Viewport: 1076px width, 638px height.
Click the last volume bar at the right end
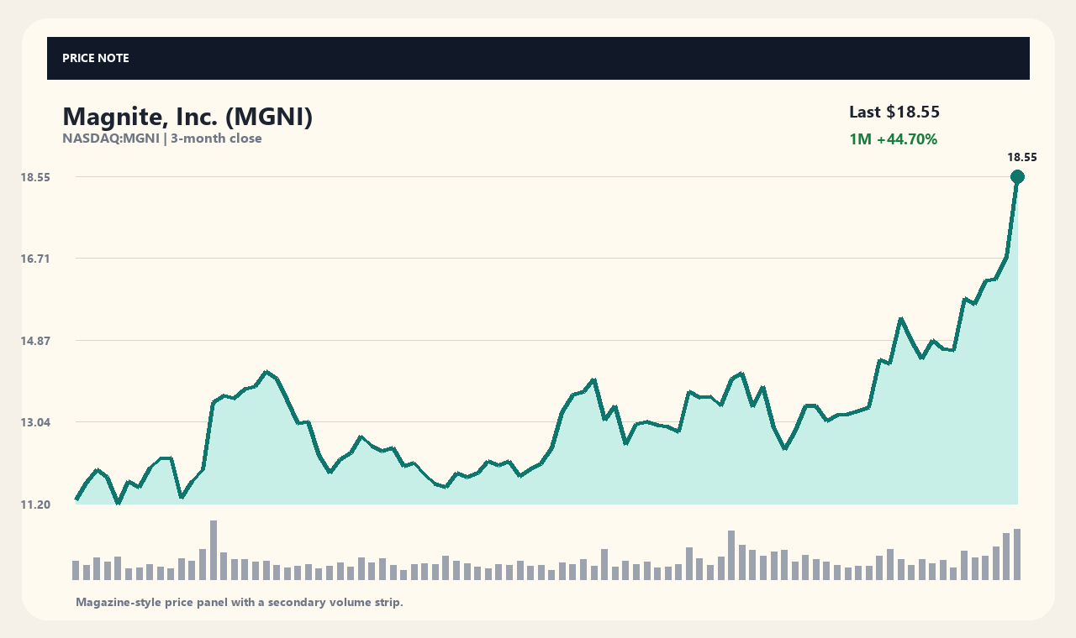click(1017, 554)
